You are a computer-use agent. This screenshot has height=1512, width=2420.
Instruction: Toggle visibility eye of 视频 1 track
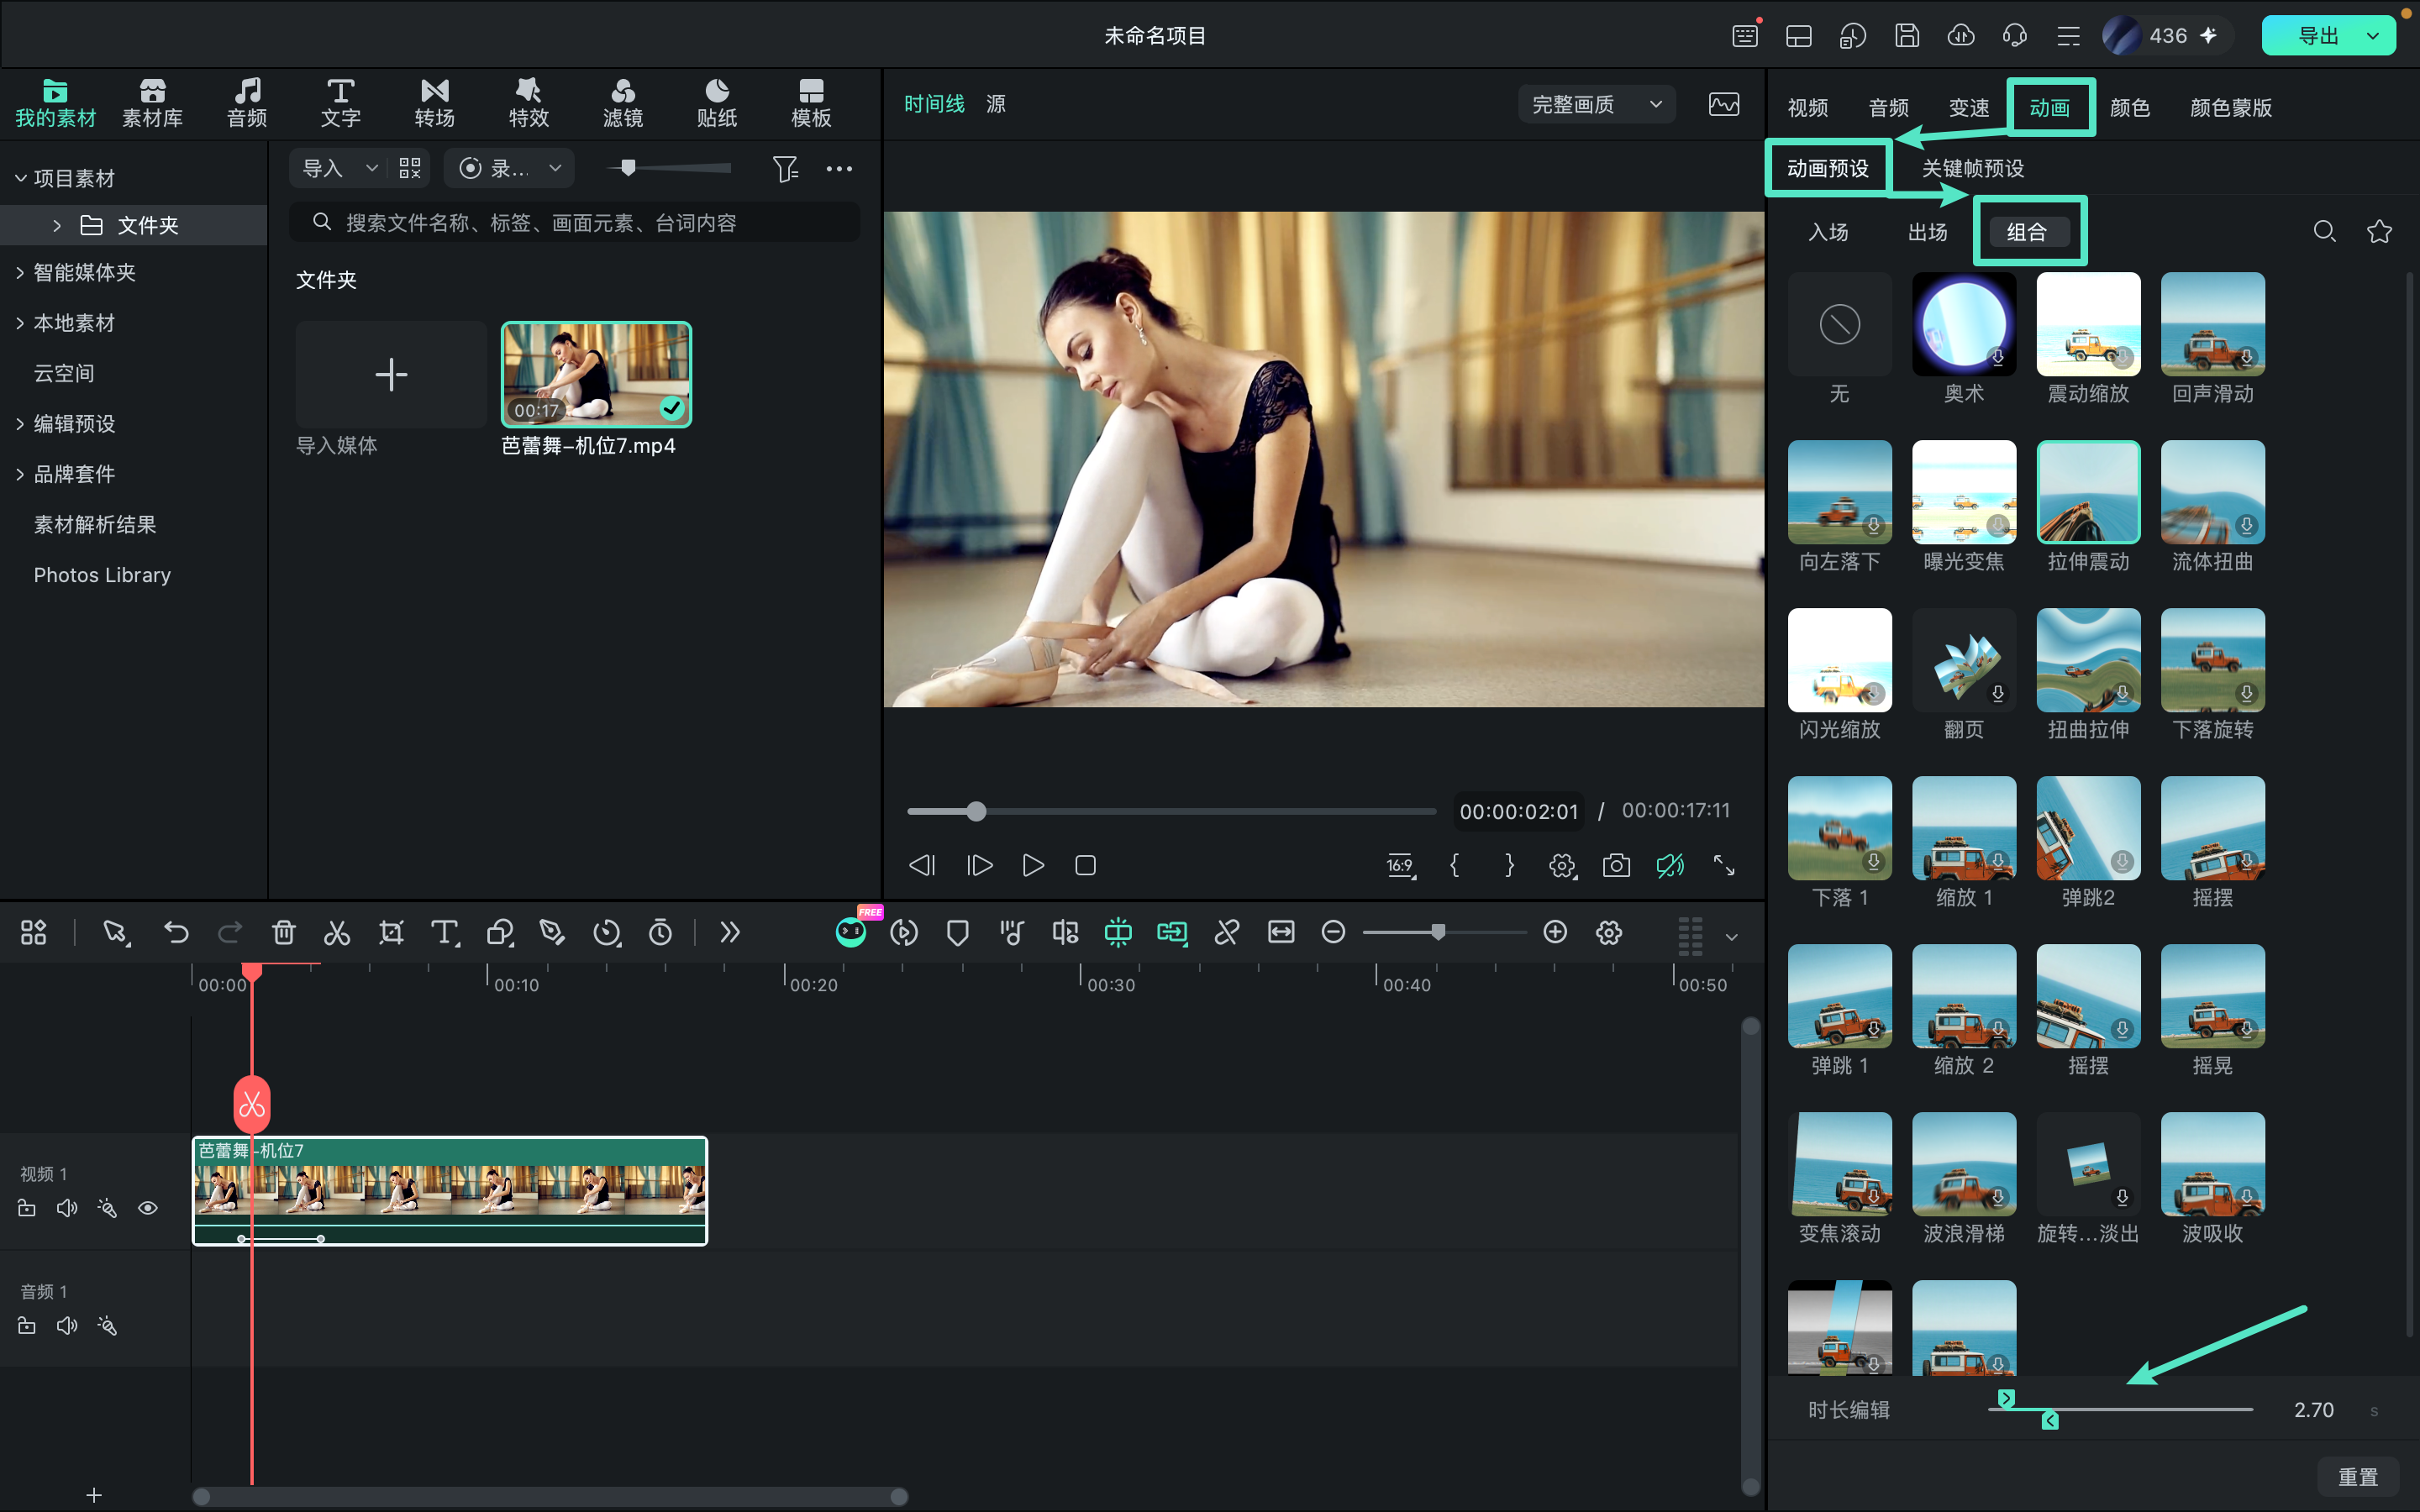click(148, 1208)
